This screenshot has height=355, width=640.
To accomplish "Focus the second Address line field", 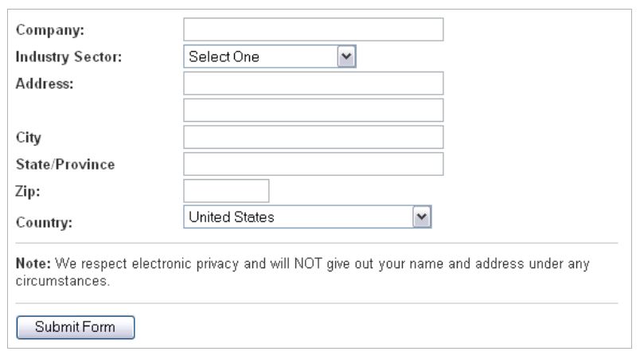I will tap(313, 111).
